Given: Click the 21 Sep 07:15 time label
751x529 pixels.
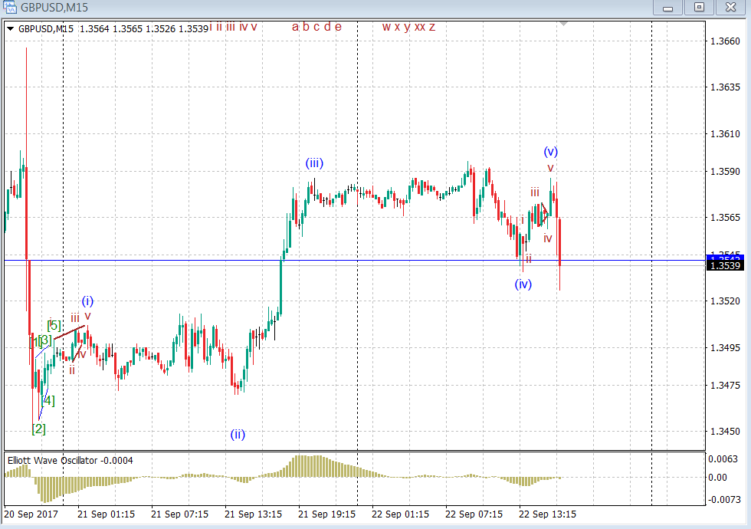Looking at the screenshot, I should coord(179,514).
